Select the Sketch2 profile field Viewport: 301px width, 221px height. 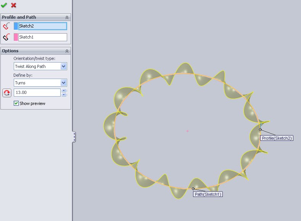click(x=43, y=26)
